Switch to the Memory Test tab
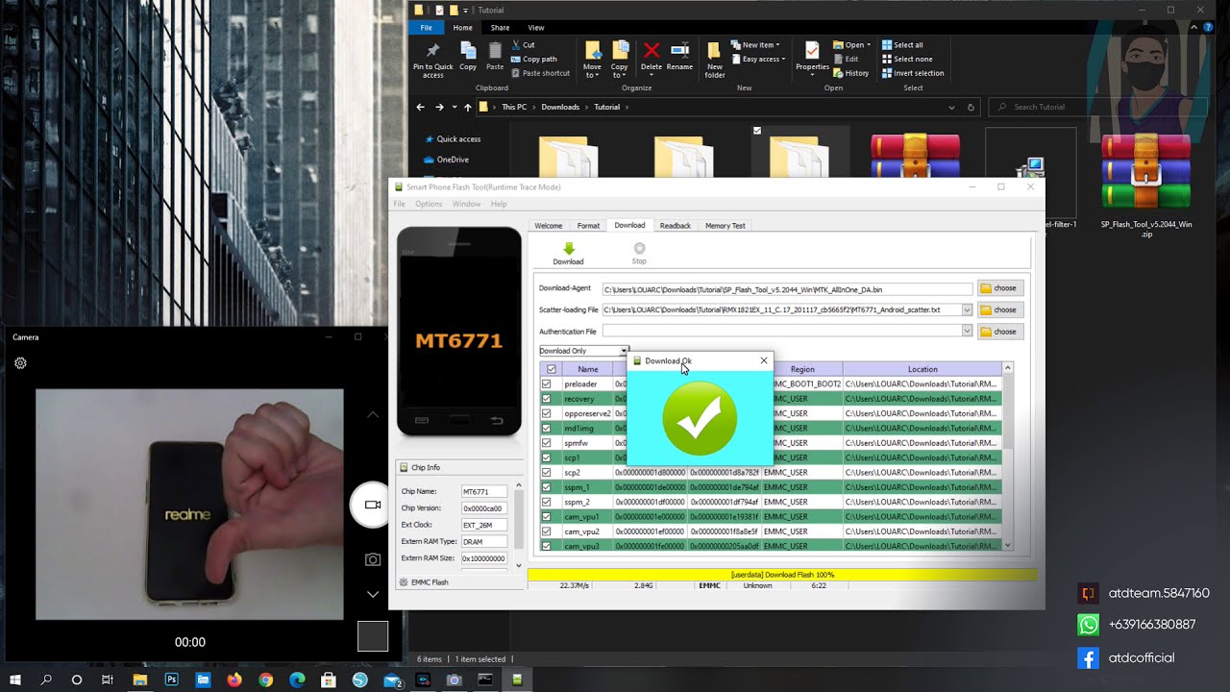The image size is (1230, 692). tap(726, 226)
